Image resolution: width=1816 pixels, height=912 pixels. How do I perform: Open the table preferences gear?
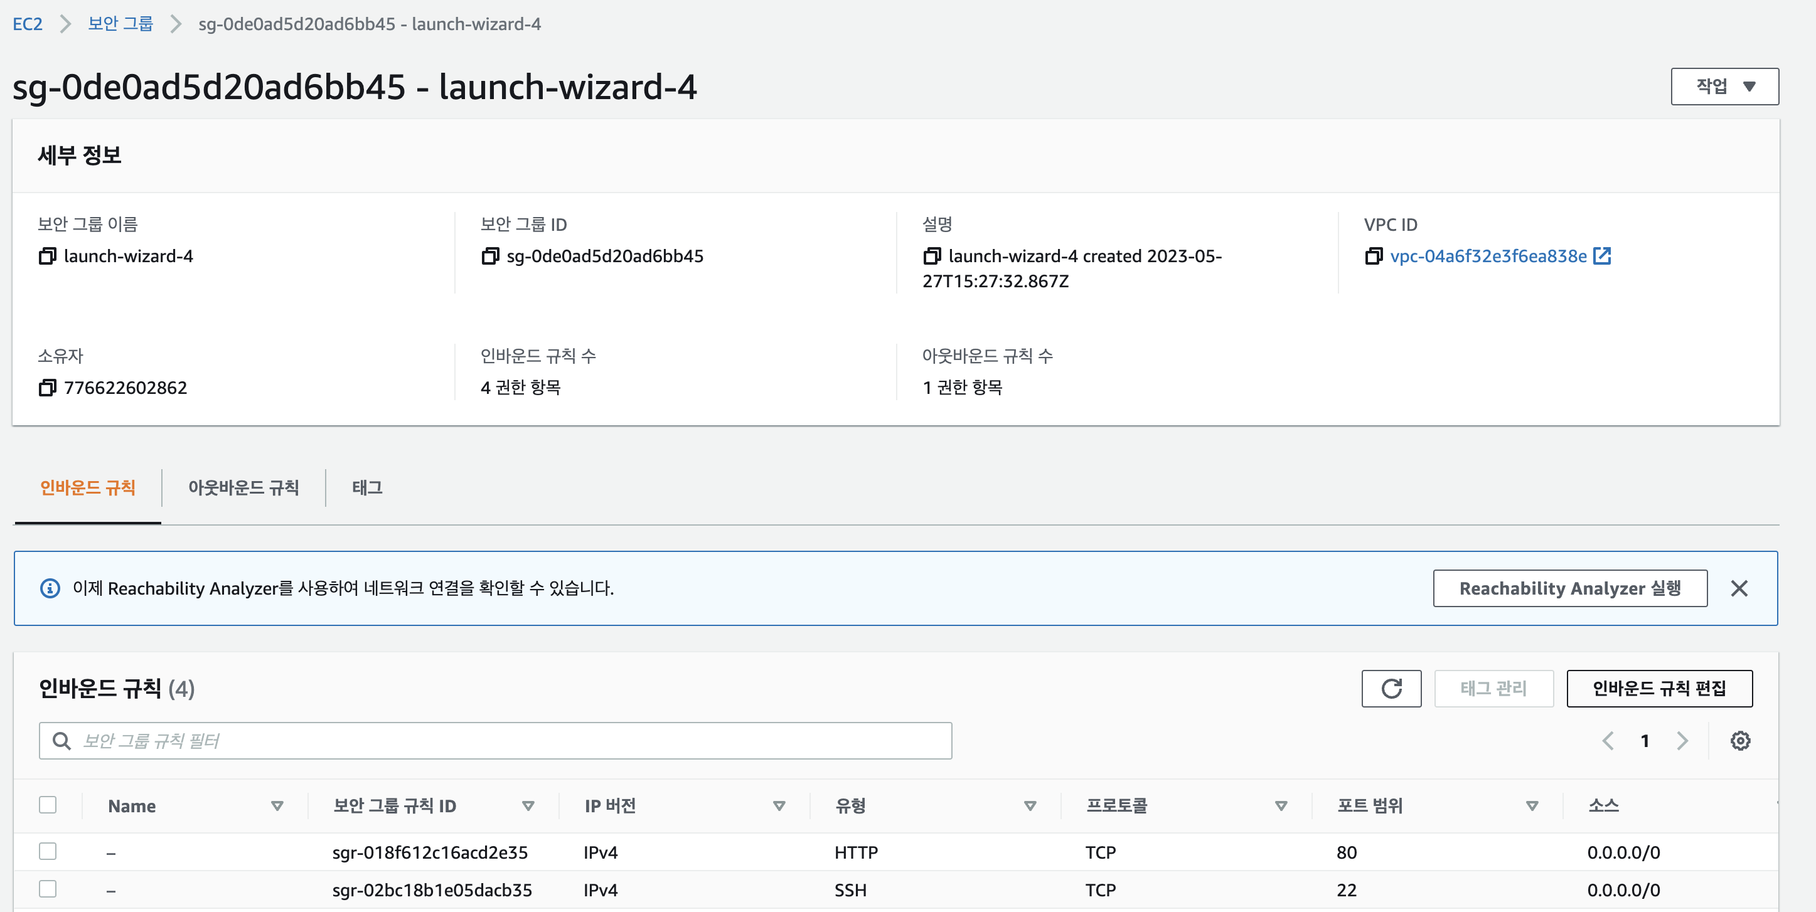(x=1741, y=741)
